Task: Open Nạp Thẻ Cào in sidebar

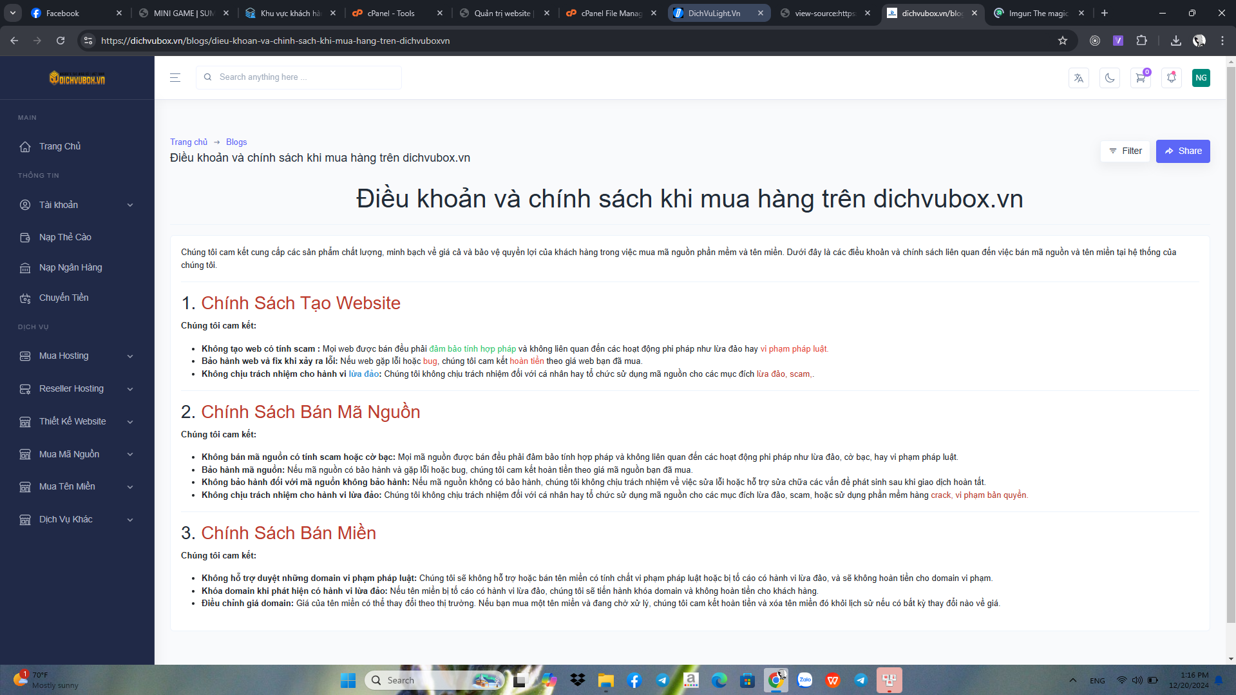Action: (x=65, y=237)
